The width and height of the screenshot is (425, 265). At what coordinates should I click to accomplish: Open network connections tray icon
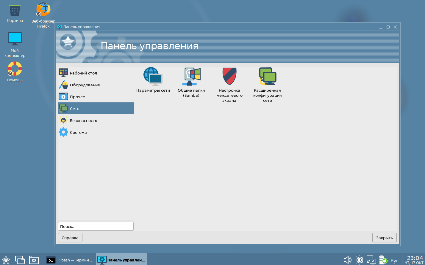pos(371,260)
